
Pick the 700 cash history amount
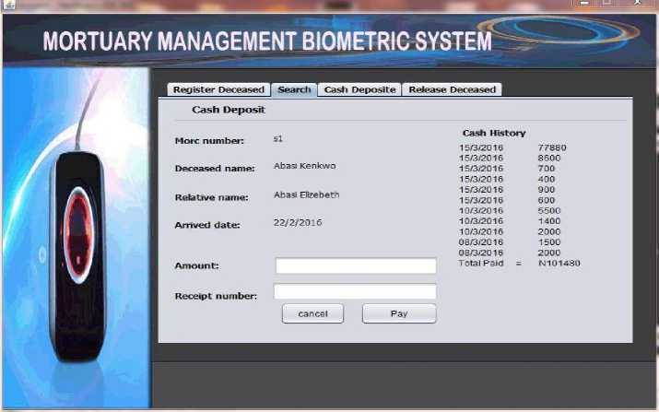[547, 169]
